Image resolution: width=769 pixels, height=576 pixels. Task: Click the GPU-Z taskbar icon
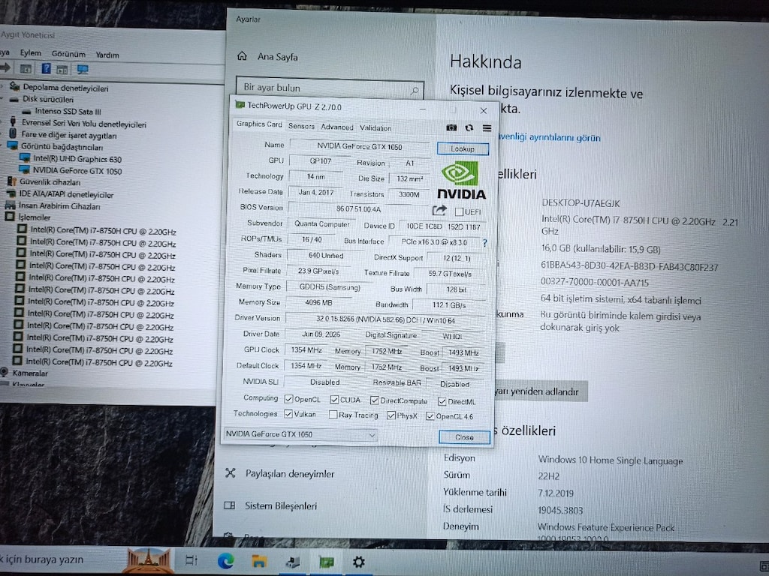point(326,562)
